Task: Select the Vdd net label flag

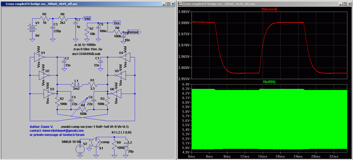Action: 87,18
